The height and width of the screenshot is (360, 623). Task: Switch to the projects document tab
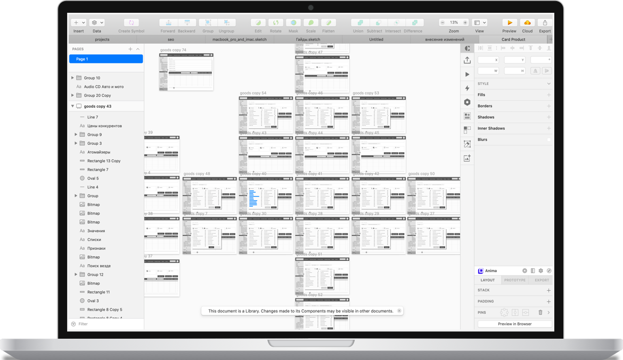[102, 39]
